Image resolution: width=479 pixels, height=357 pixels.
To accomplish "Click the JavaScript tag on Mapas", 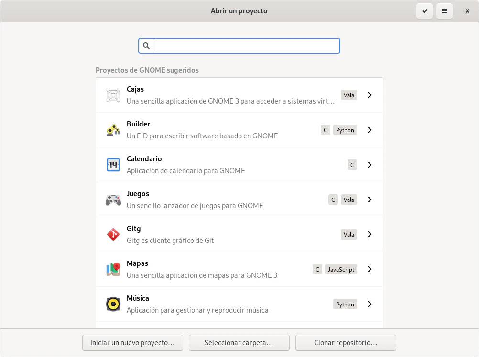I will point(341,269).
